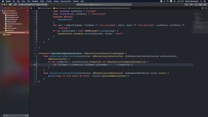Viewport: 208px width, 117px height.
Task: Choose the iPhone 11 Pro Max run destination
Action: pyautogui.click(x=41, y=5)
